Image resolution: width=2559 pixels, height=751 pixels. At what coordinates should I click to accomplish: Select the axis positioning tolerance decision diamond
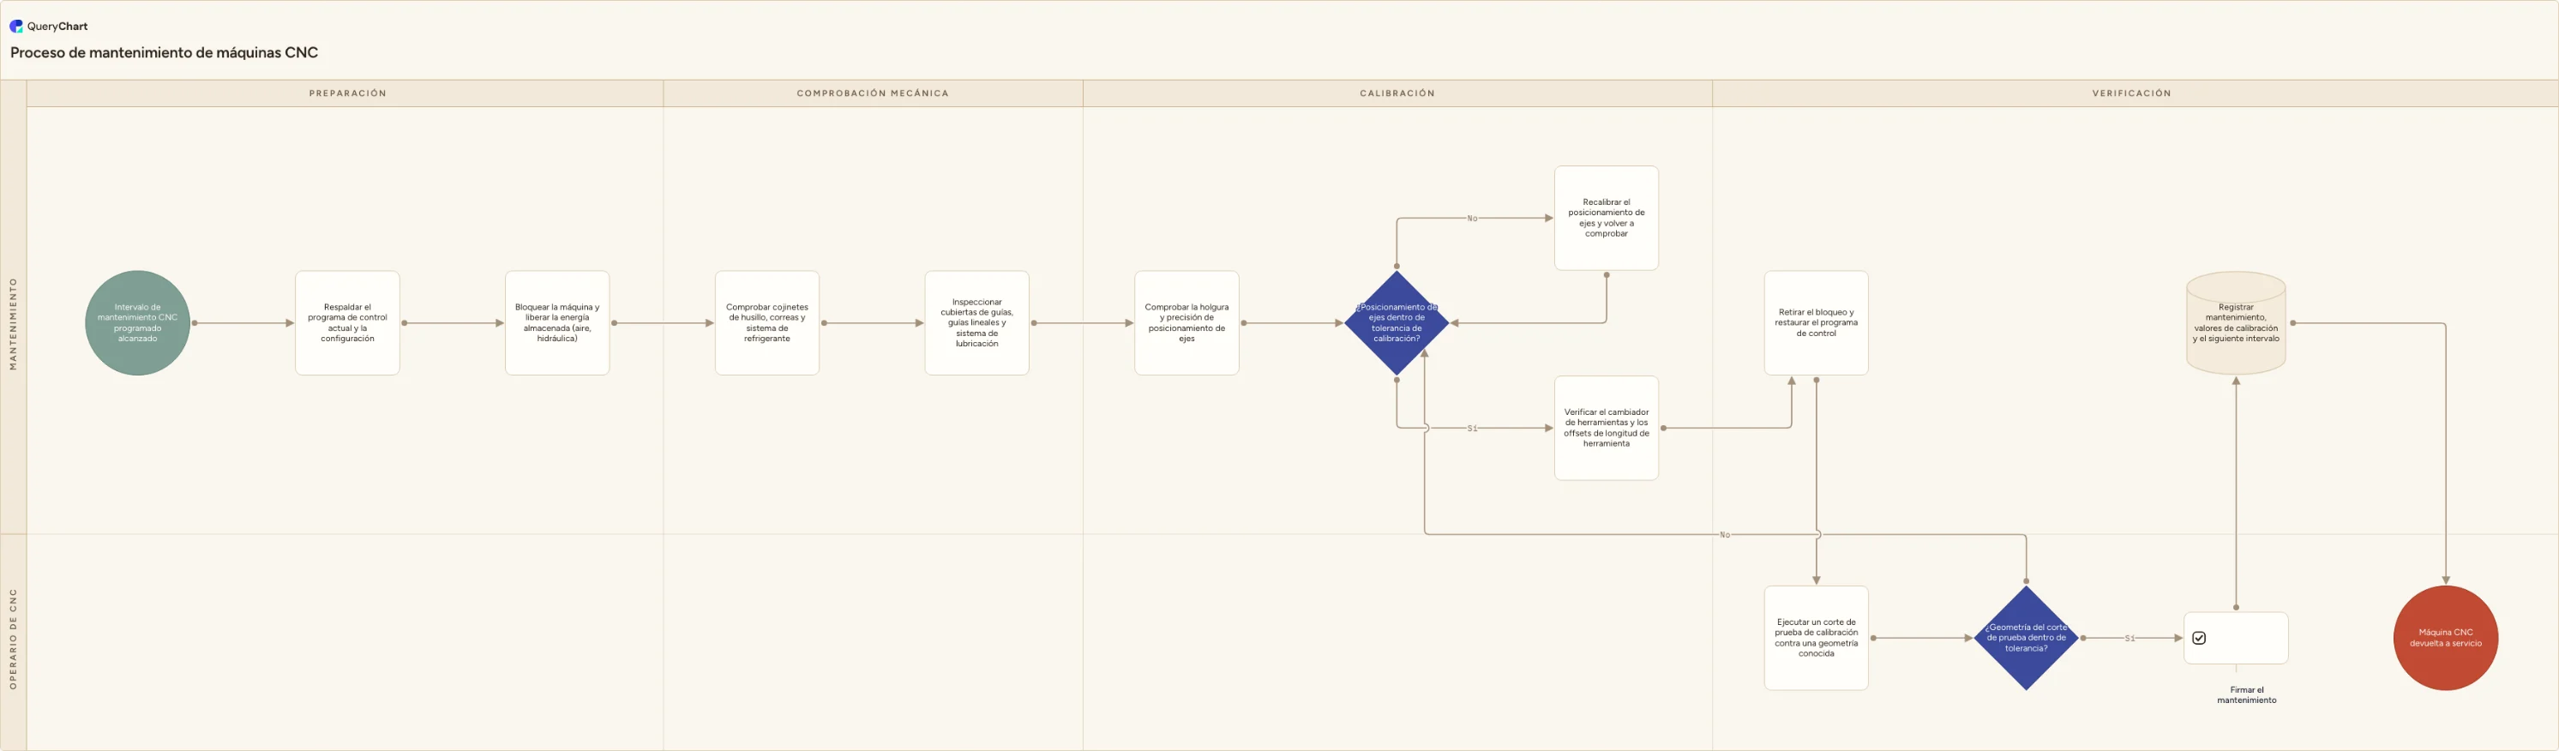click(x=1397, y=323)
